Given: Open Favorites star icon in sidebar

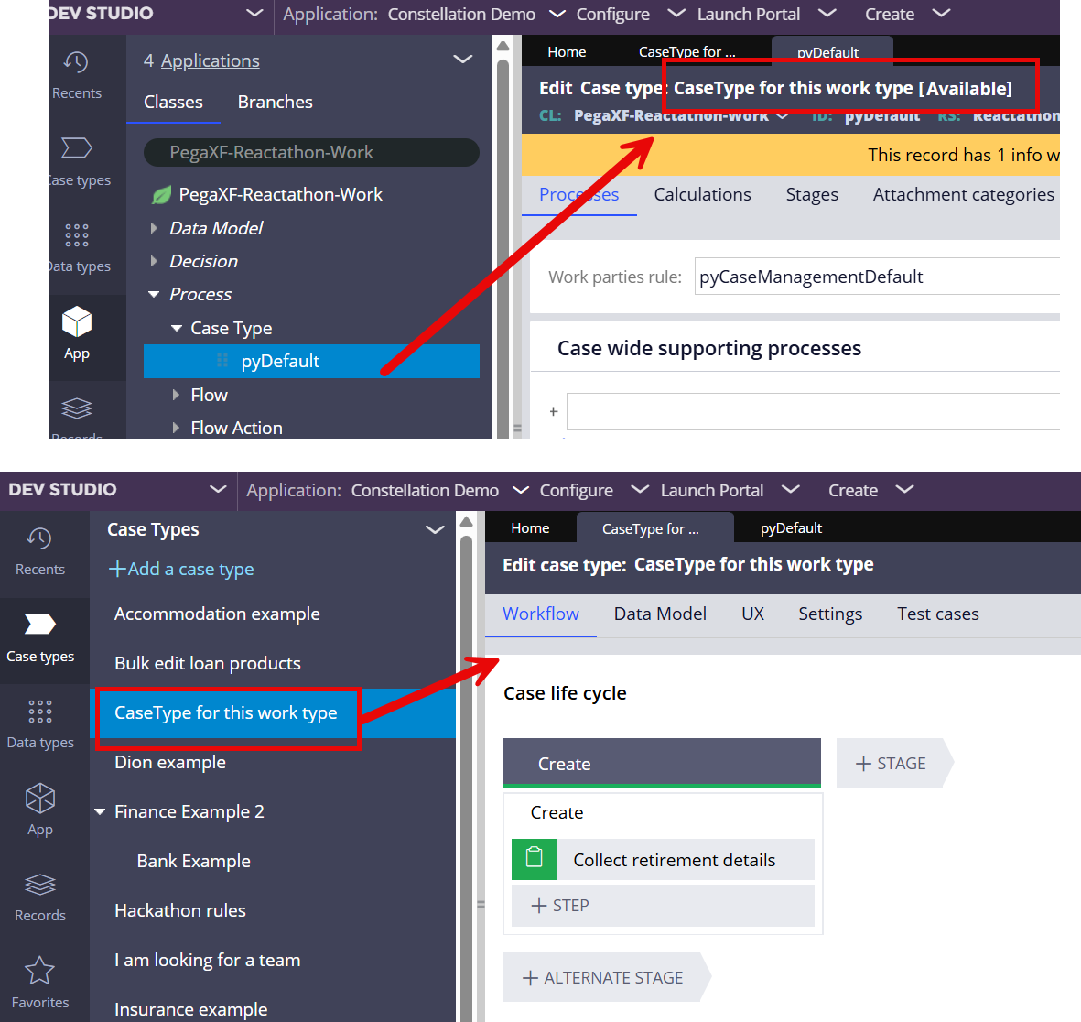Looking at the screenshot, I should pyautogui.click(x=39, y=972).
